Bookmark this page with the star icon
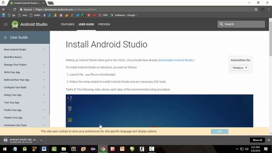Viewport: 272px width, 153px height. [256, 9]
